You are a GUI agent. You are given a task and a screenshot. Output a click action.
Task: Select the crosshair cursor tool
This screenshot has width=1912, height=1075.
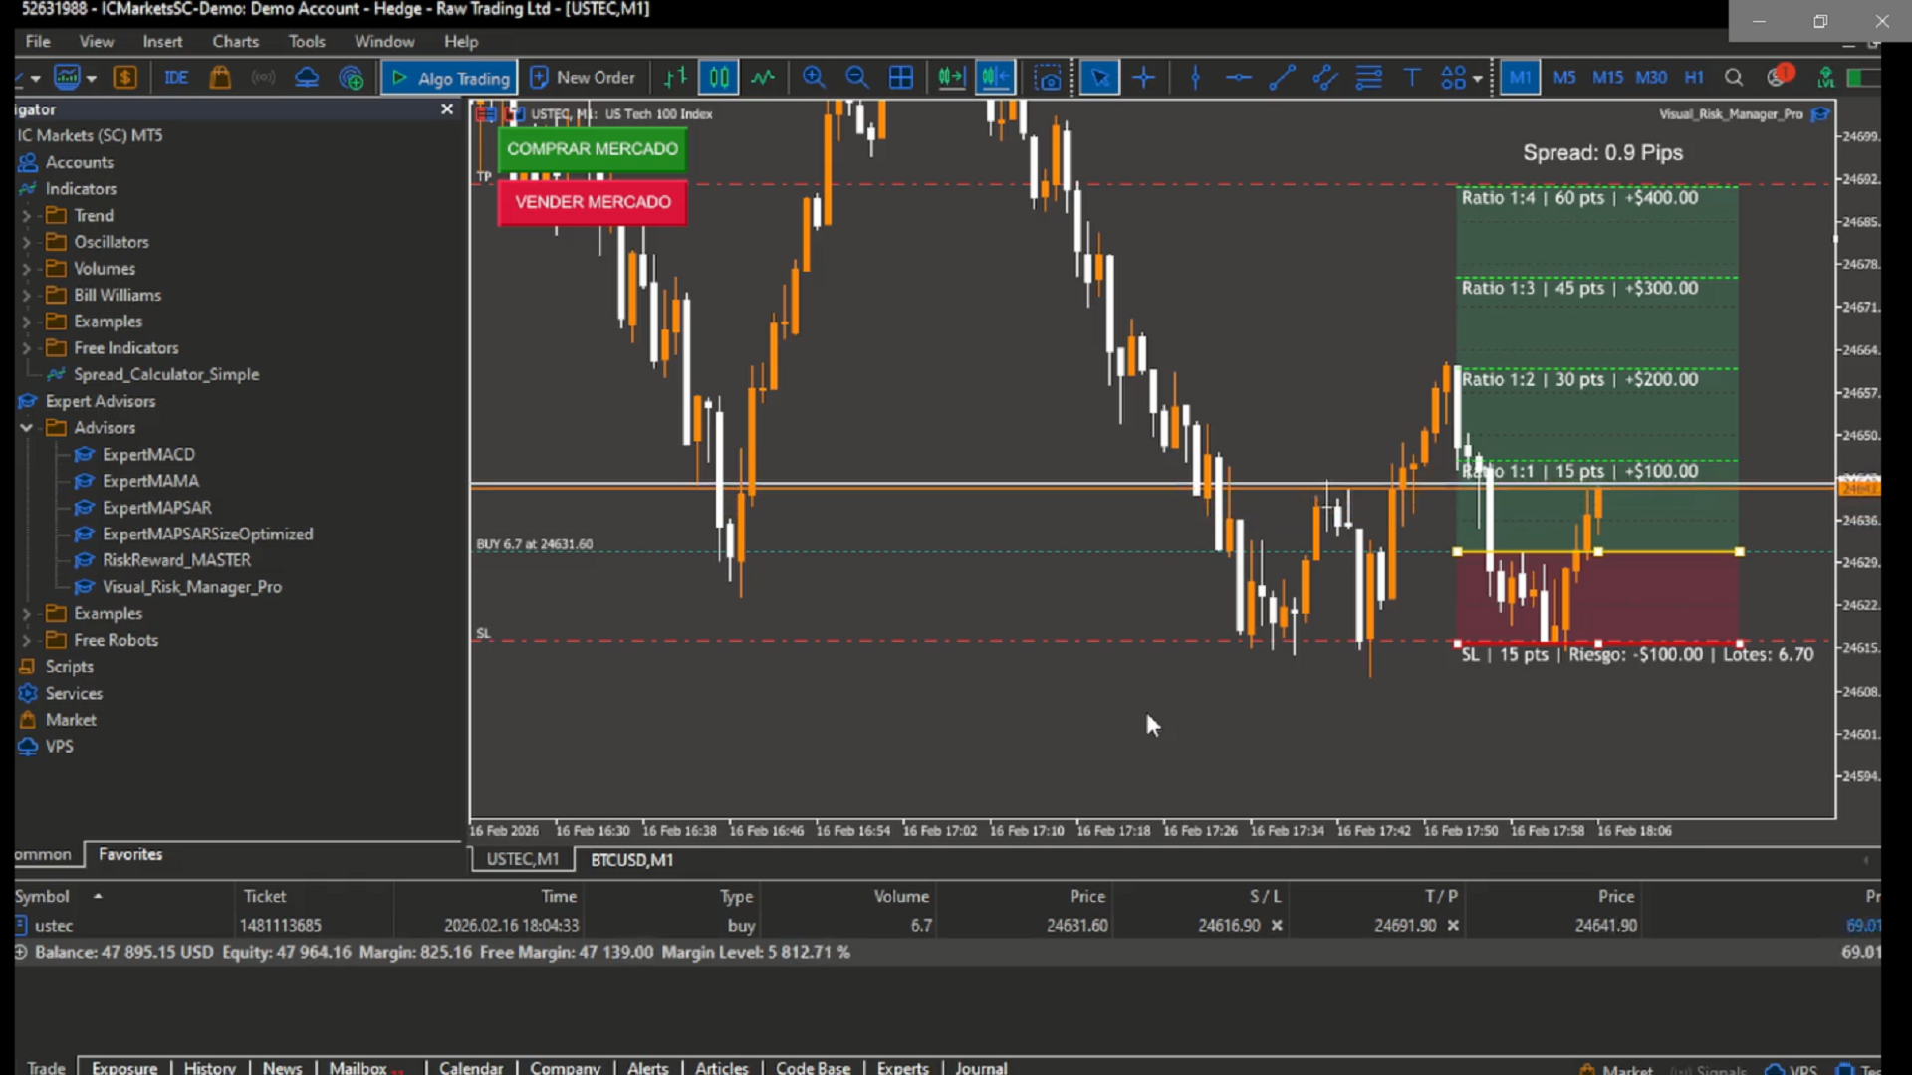coord(1143,78)
